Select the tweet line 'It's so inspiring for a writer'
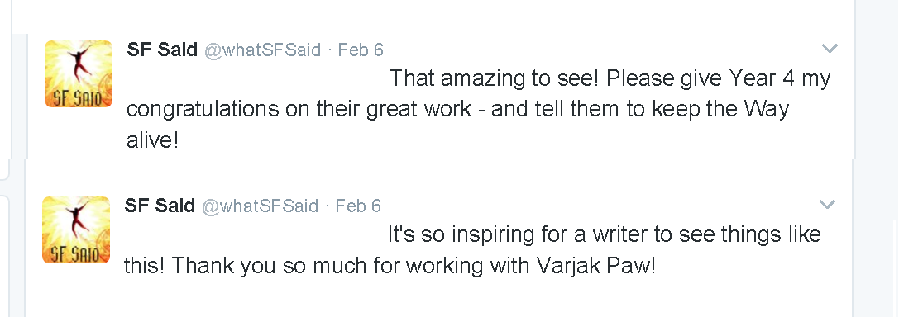 (x=605, y=234)
